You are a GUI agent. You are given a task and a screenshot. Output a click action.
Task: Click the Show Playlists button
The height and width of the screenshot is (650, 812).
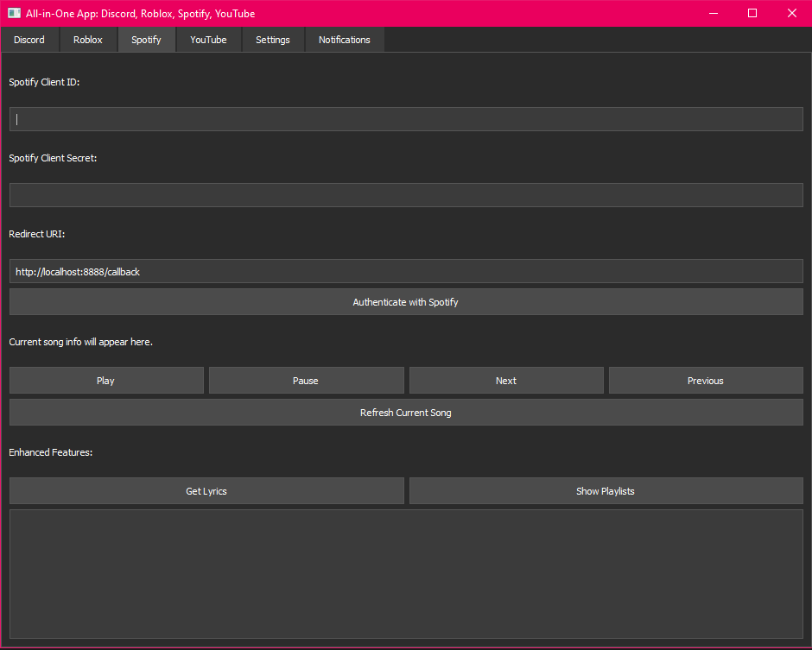coord(606,491)
